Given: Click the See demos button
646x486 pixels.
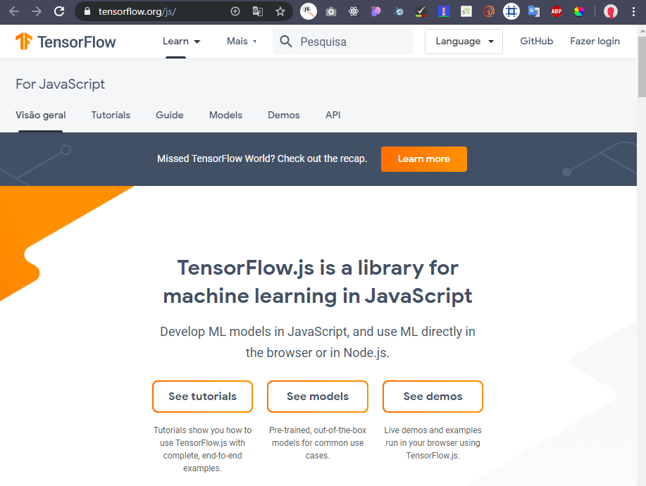Looking at the screenshot, I should (433, 397).
